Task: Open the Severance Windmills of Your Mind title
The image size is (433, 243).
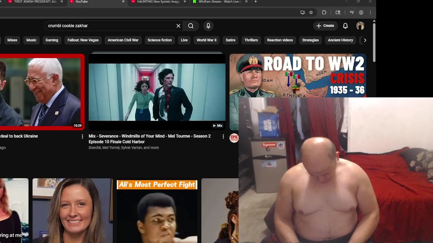Action: pos(150,139)
